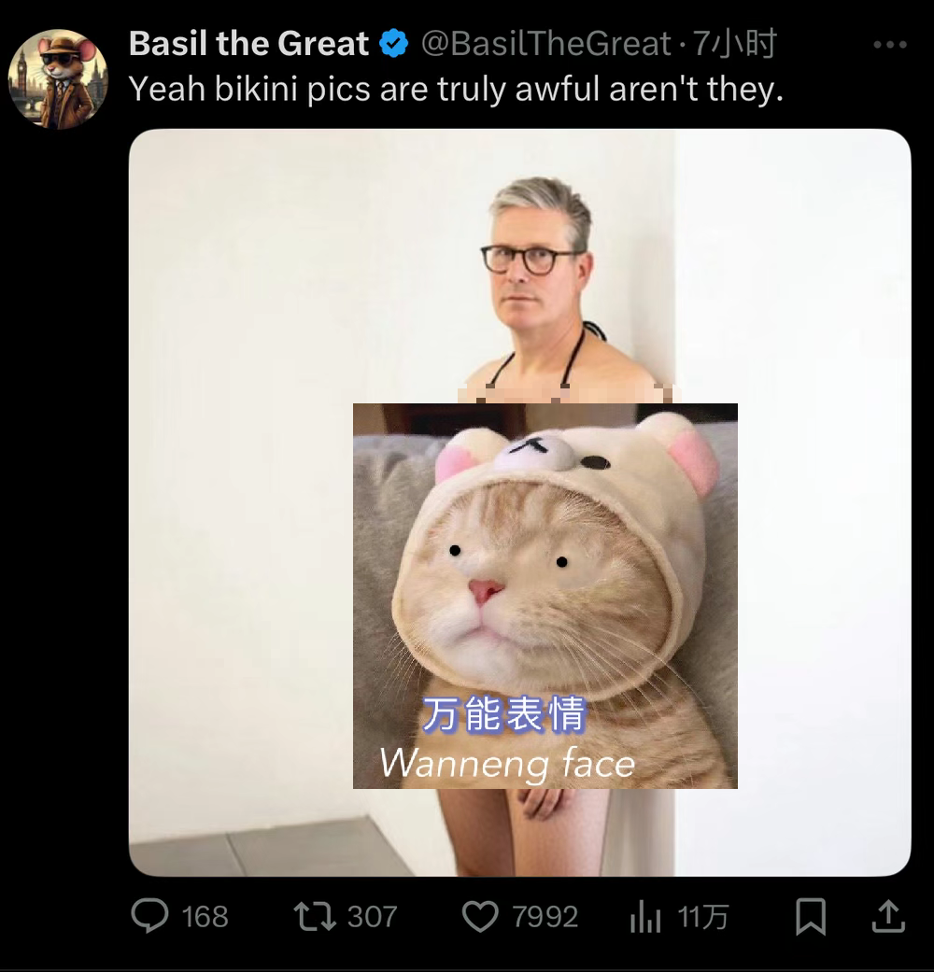Open Basil the Great's profile avatar
Image resolution: width=934 pixels, height=972 pixels.
coord(58,79)
